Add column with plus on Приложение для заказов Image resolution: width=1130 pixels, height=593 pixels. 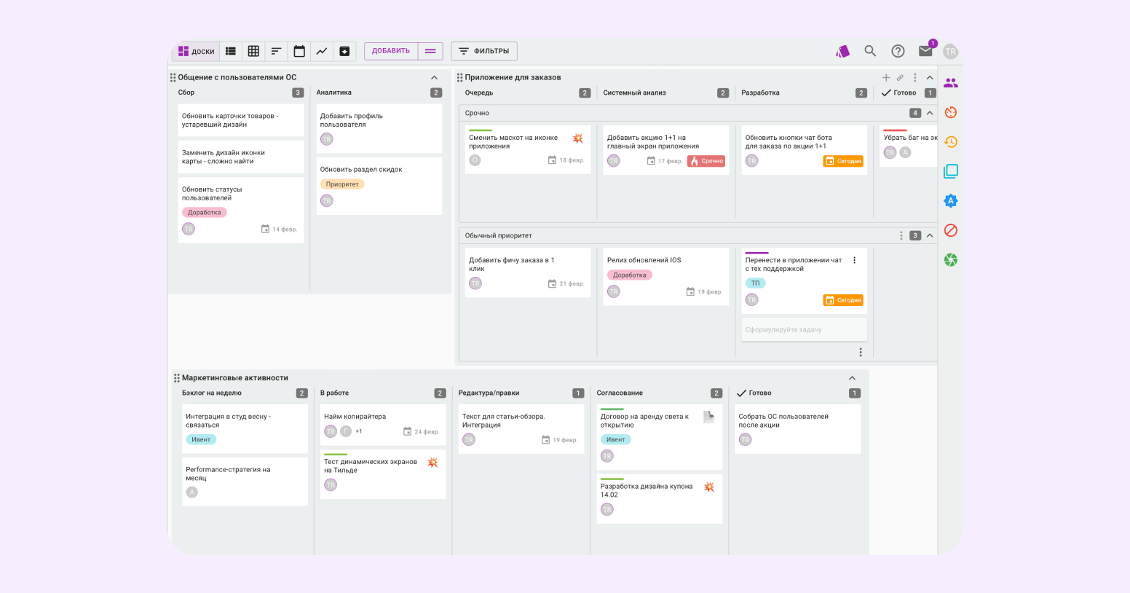coord(886,78)
